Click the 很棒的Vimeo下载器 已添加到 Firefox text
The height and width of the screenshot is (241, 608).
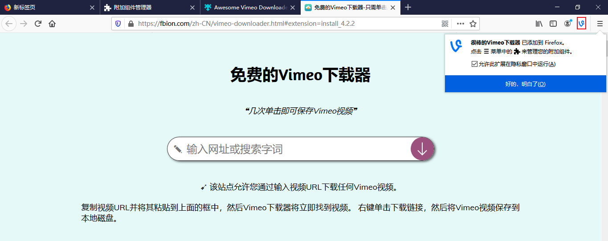[x=518, y=43]
